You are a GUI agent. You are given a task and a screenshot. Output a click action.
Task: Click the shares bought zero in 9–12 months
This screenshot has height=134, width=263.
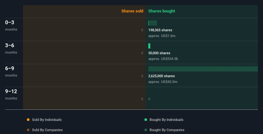(x=149, y=99)
